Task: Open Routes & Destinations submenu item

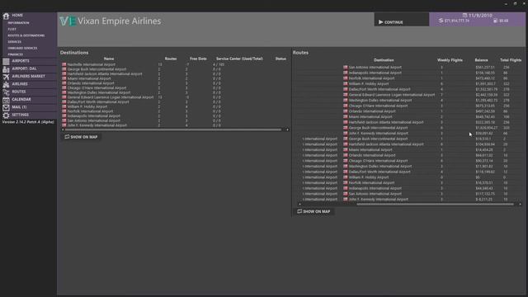Action: [x=26, y=35]
